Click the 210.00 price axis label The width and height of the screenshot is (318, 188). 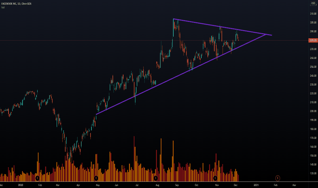tap(313, 102)
